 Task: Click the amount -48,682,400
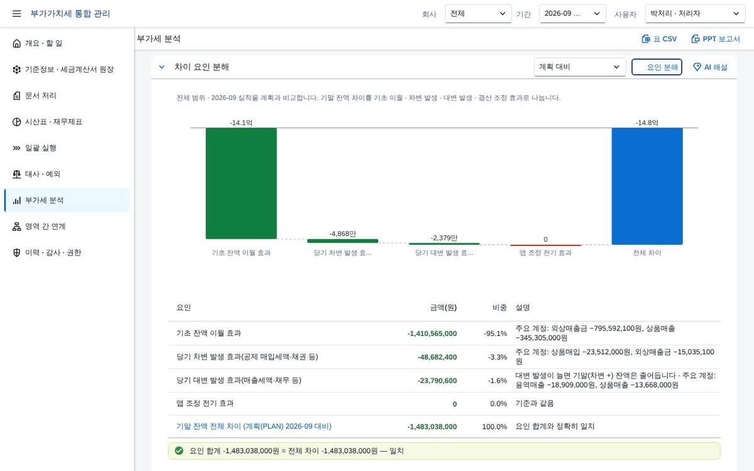click(x=437, y=357)
